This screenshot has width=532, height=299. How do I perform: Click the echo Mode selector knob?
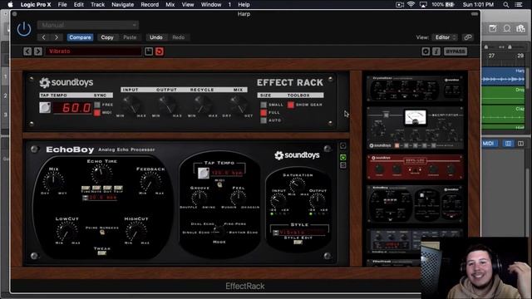coord(219,231)
